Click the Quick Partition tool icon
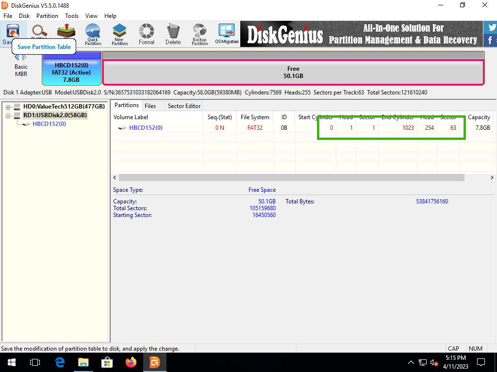This screenshot has height=372, width=497. [93, 34]
